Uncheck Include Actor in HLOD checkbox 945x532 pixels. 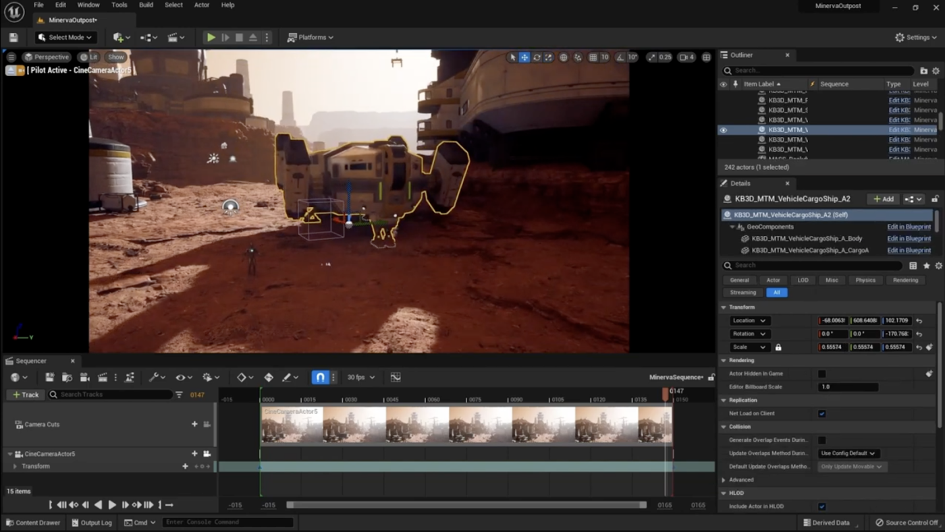821,506
